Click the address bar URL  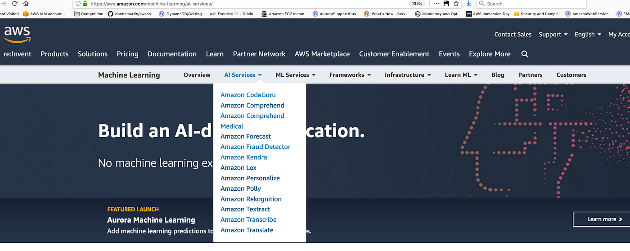(151, 4)
